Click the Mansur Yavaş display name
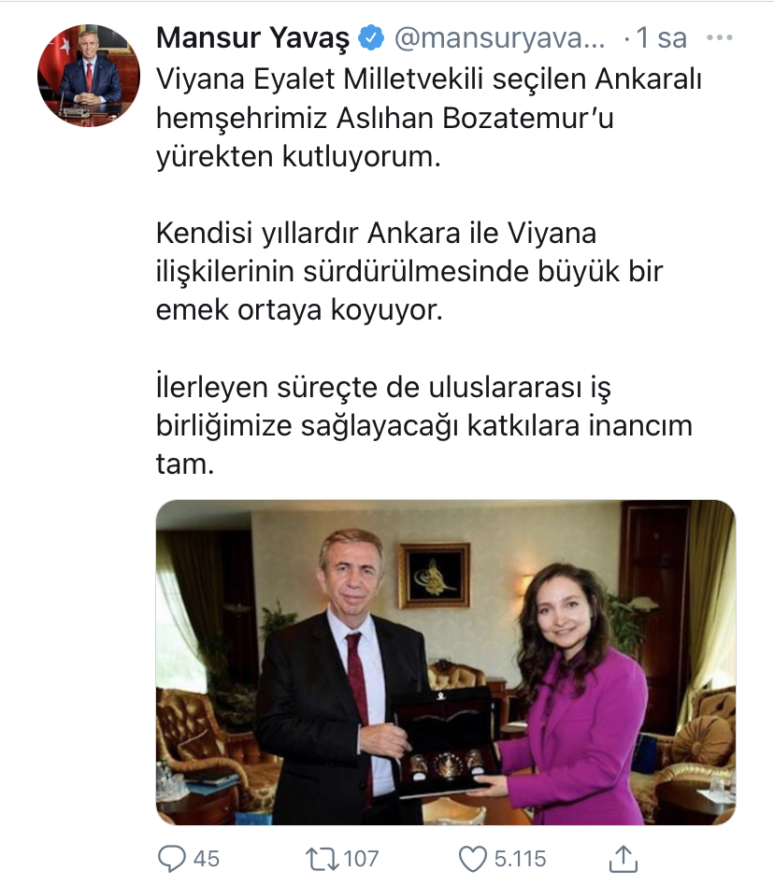 (253, 38)
